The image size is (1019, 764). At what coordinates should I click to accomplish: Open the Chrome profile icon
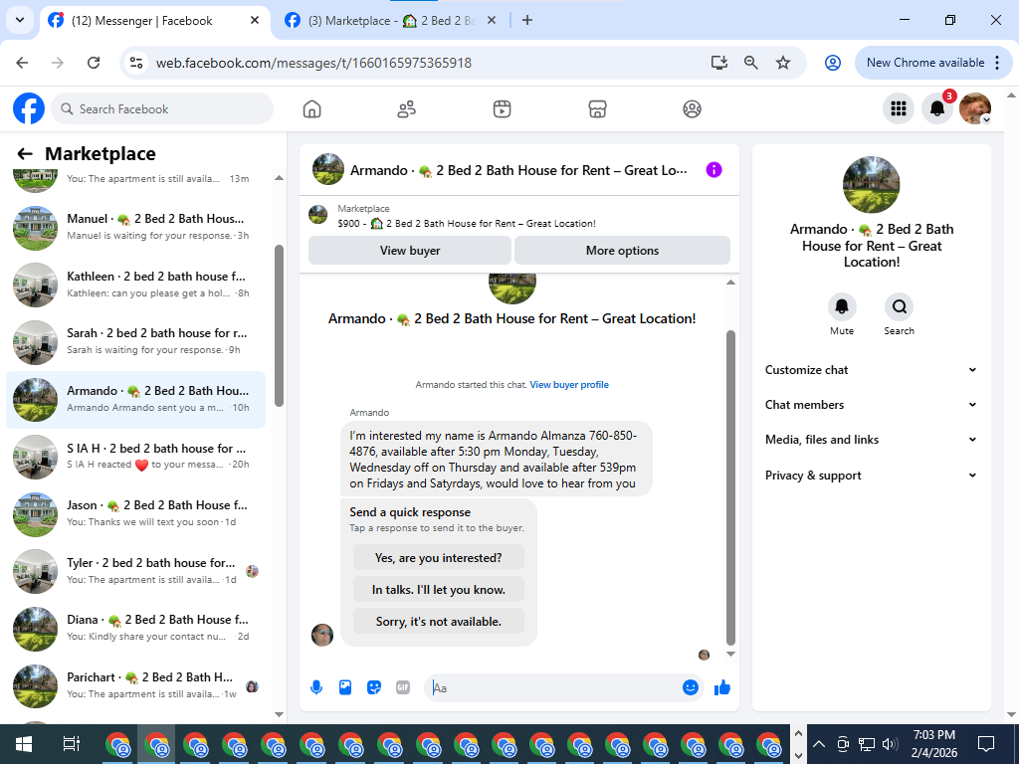pos(833,63)
